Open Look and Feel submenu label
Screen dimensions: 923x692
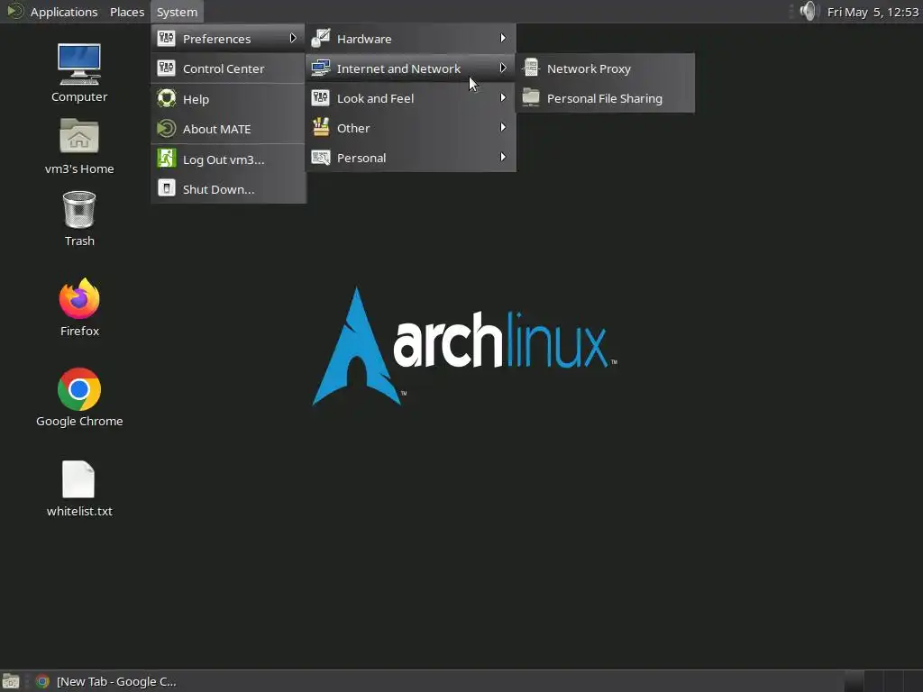point(375,98)
